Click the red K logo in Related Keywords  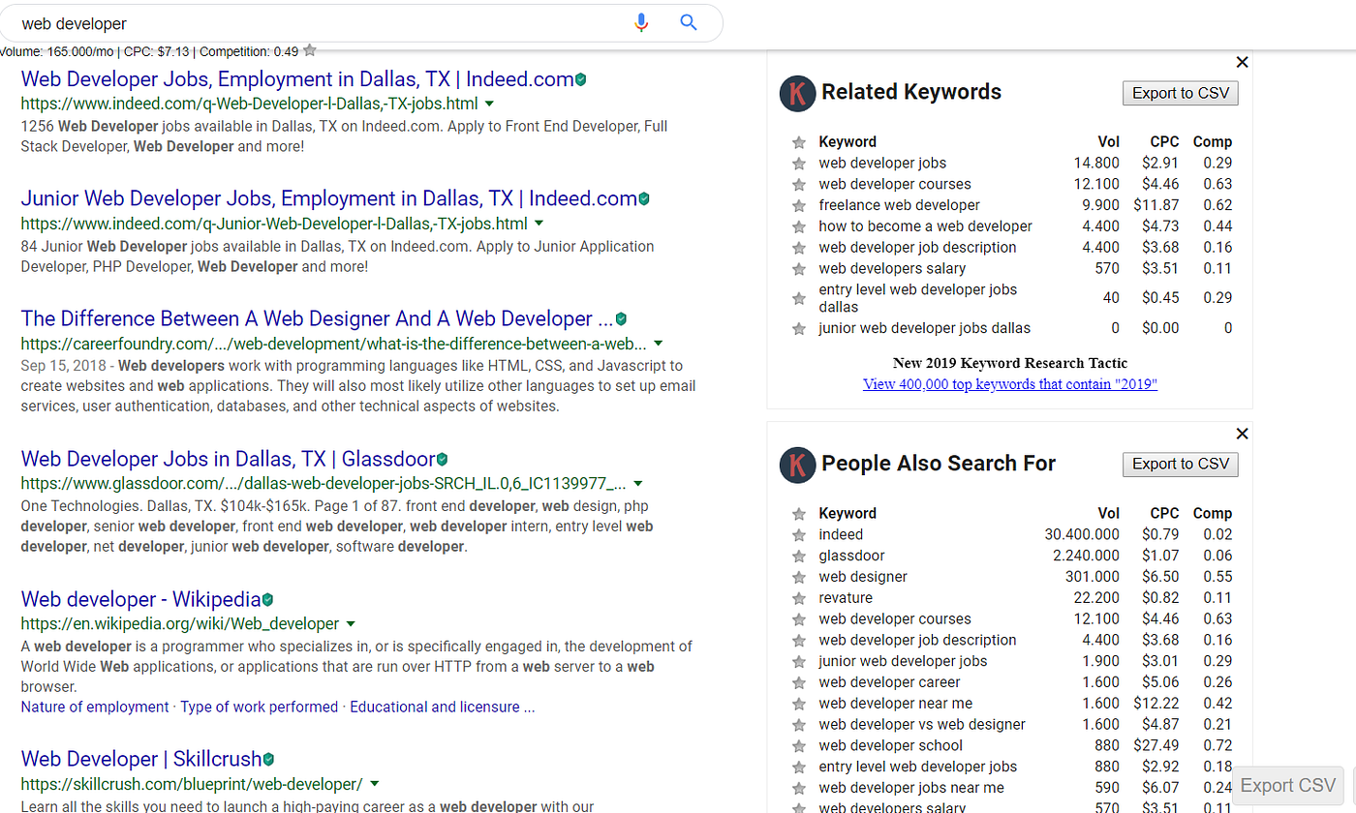pyautogui.click(x=797, y=93)
